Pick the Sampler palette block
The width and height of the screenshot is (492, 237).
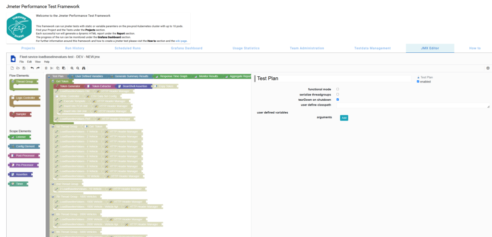coord(20,114)
